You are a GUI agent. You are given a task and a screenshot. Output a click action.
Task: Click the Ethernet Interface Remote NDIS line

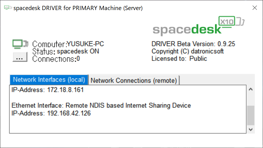click(x=101, y=105)
